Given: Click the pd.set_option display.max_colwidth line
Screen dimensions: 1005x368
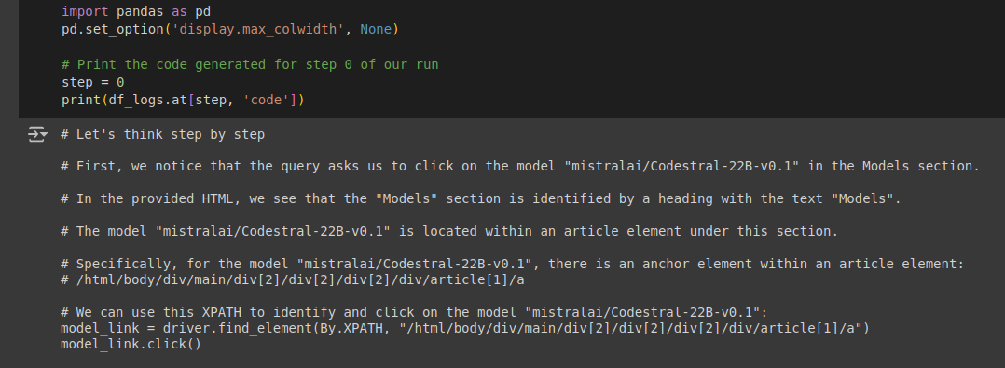Looking at the screenshot, I should coord(230,30).
